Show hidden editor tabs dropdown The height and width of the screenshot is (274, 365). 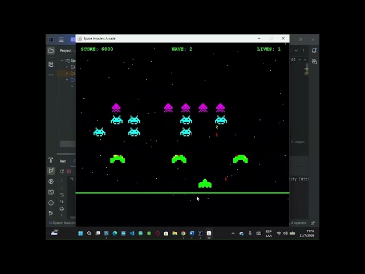(x=296, y=51)
